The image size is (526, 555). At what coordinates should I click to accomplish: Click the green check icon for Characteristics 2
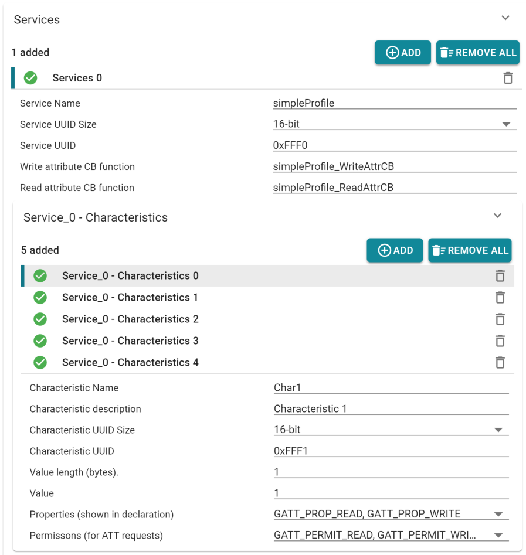click(x=40, y=319)
